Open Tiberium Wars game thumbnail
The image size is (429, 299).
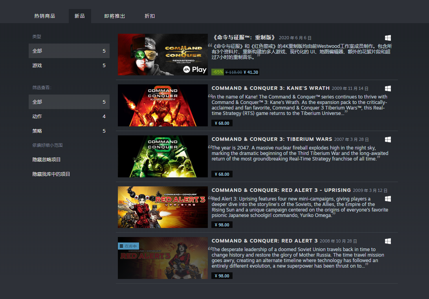[x=163, y=156]
